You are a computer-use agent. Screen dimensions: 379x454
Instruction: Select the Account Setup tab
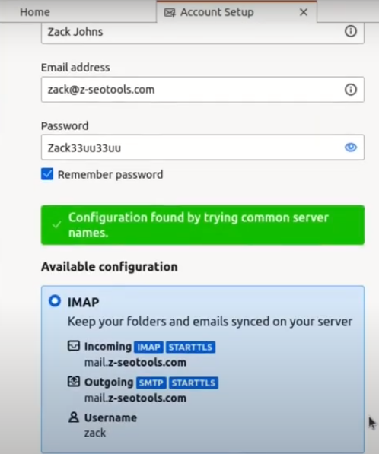[x=237, y=12]
